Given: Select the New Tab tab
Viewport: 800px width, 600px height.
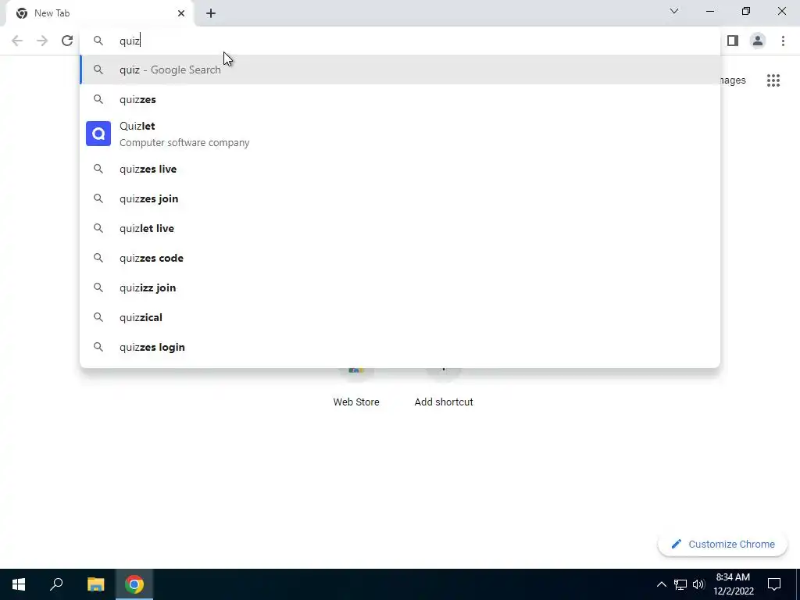Looking at the screenshot, I should 99,13.
